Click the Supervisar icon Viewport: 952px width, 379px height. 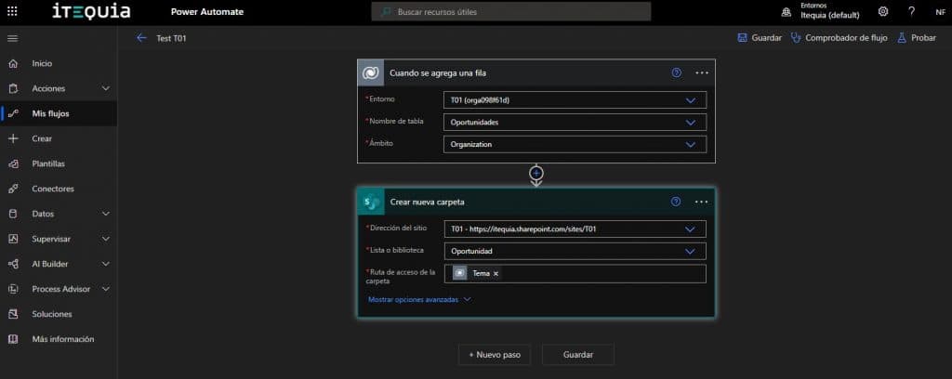[x=13, y=239]
